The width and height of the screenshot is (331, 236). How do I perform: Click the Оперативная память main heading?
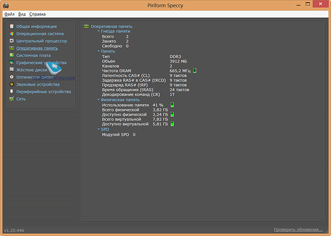click(x=112, y=27)
